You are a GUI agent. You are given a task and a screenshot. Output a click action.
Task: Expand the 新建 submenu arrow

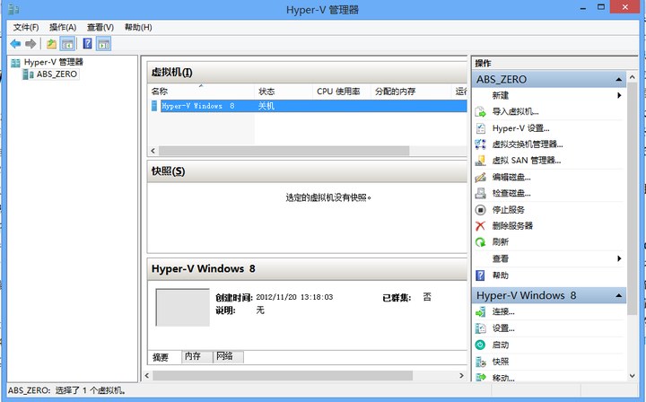tap(619, 95)
